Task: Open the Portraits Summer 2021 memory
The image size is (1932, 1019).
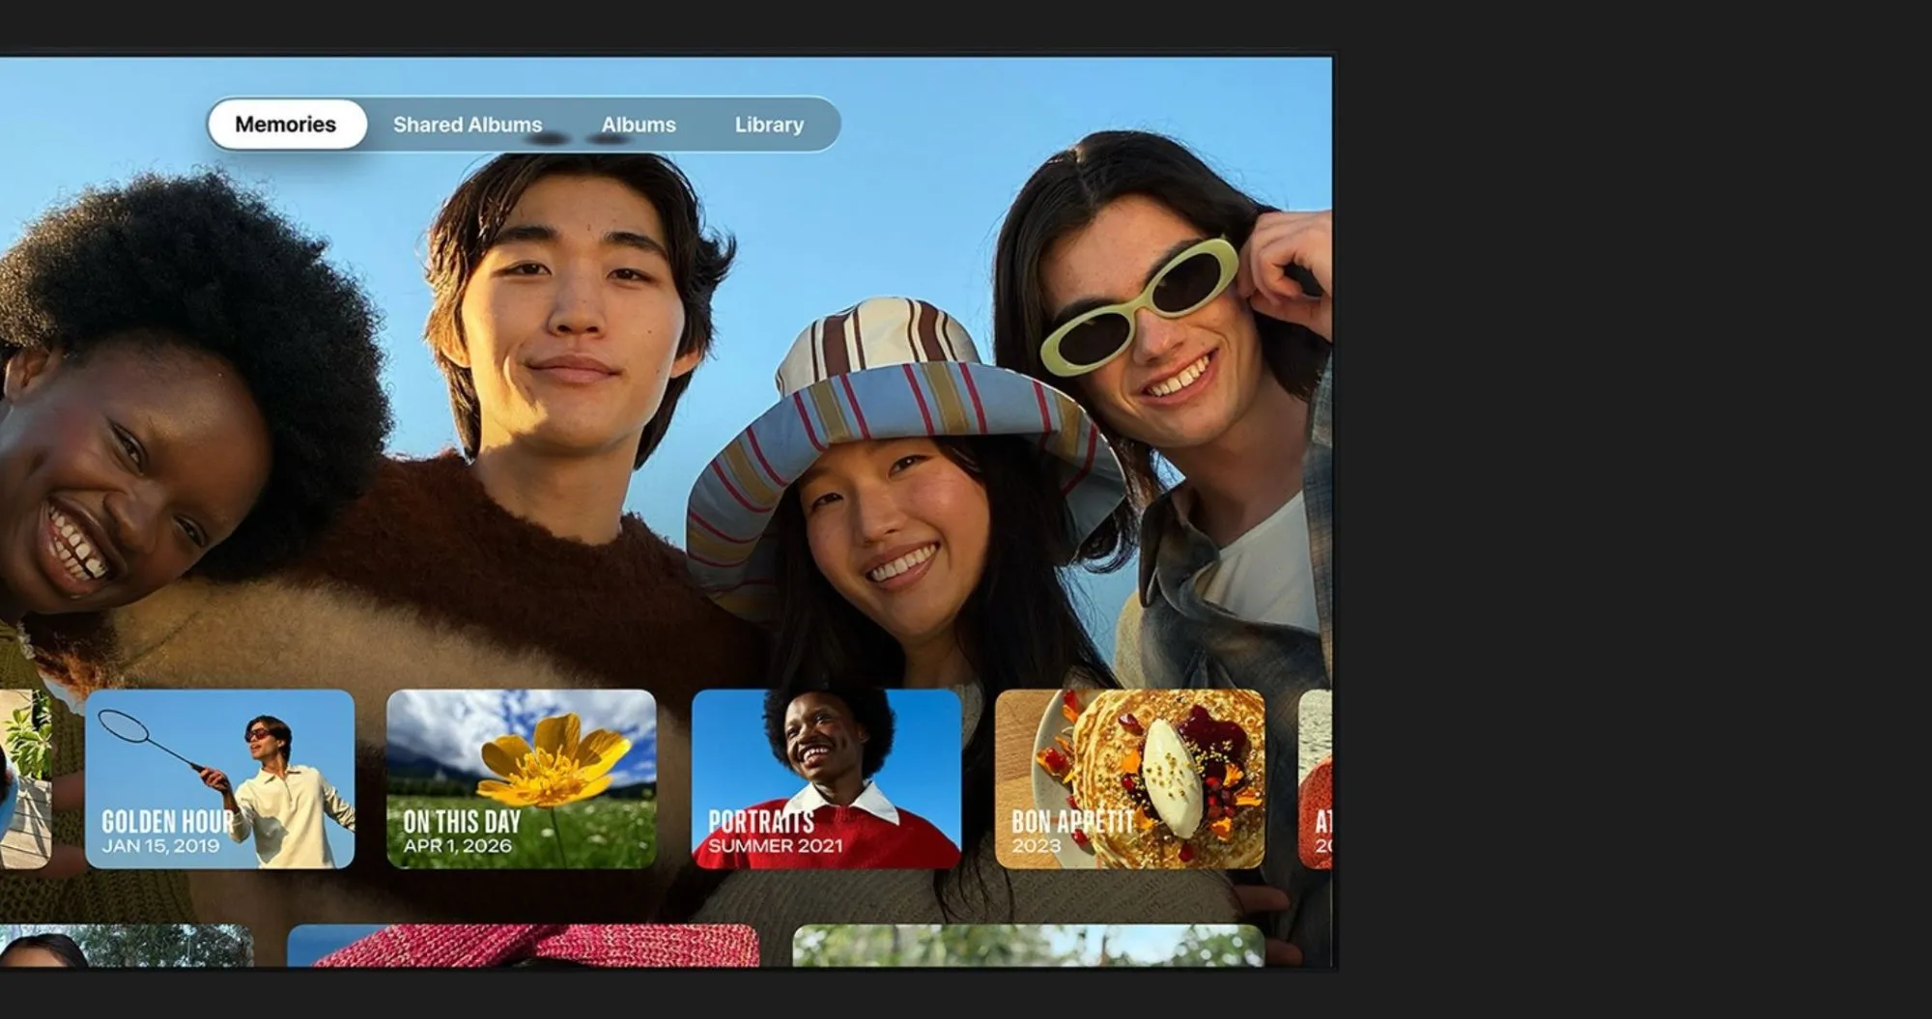Action: [826, 778]
